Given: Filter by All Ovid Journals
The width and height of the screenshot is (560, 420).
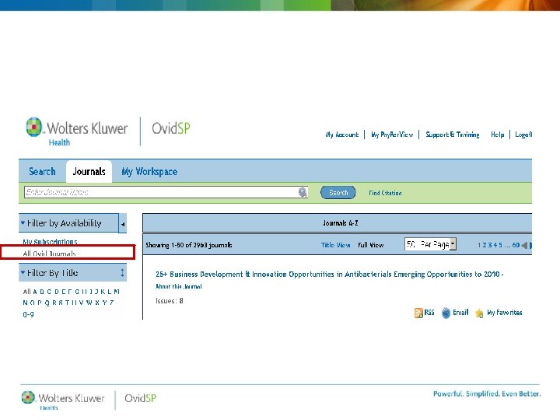Looking at the screenshot, I should [49, 254].
